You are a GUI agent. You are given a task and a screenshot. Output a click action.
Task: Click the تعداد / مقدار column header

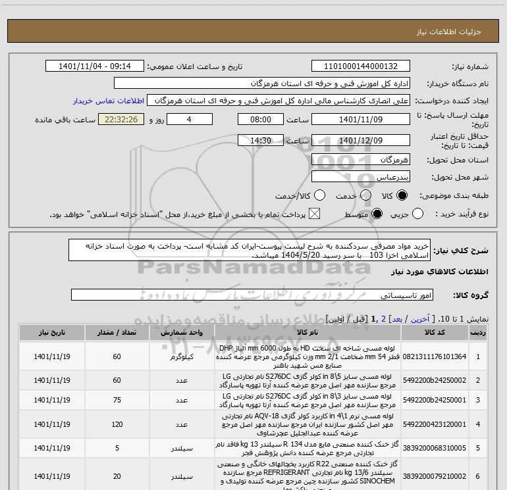tap(117, 332)
